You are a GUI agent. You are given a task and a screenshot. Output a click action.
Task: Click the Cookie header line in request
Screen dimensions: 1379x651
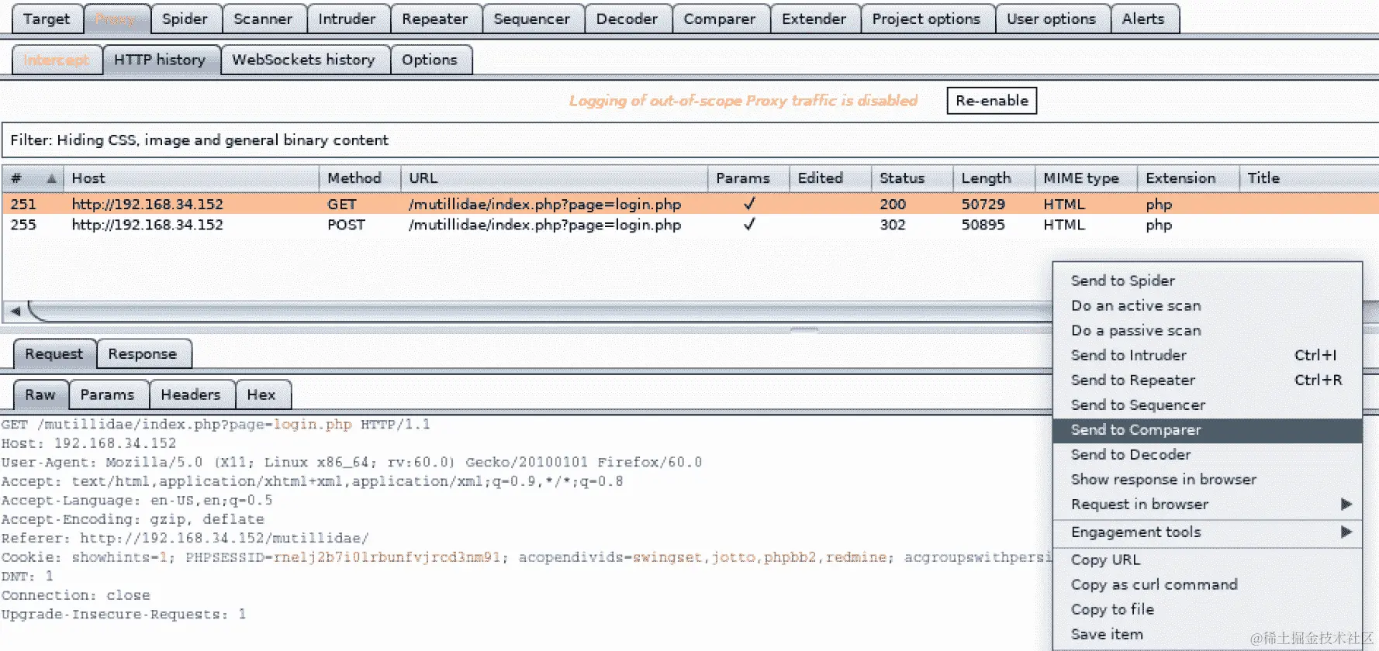point(526,557)
